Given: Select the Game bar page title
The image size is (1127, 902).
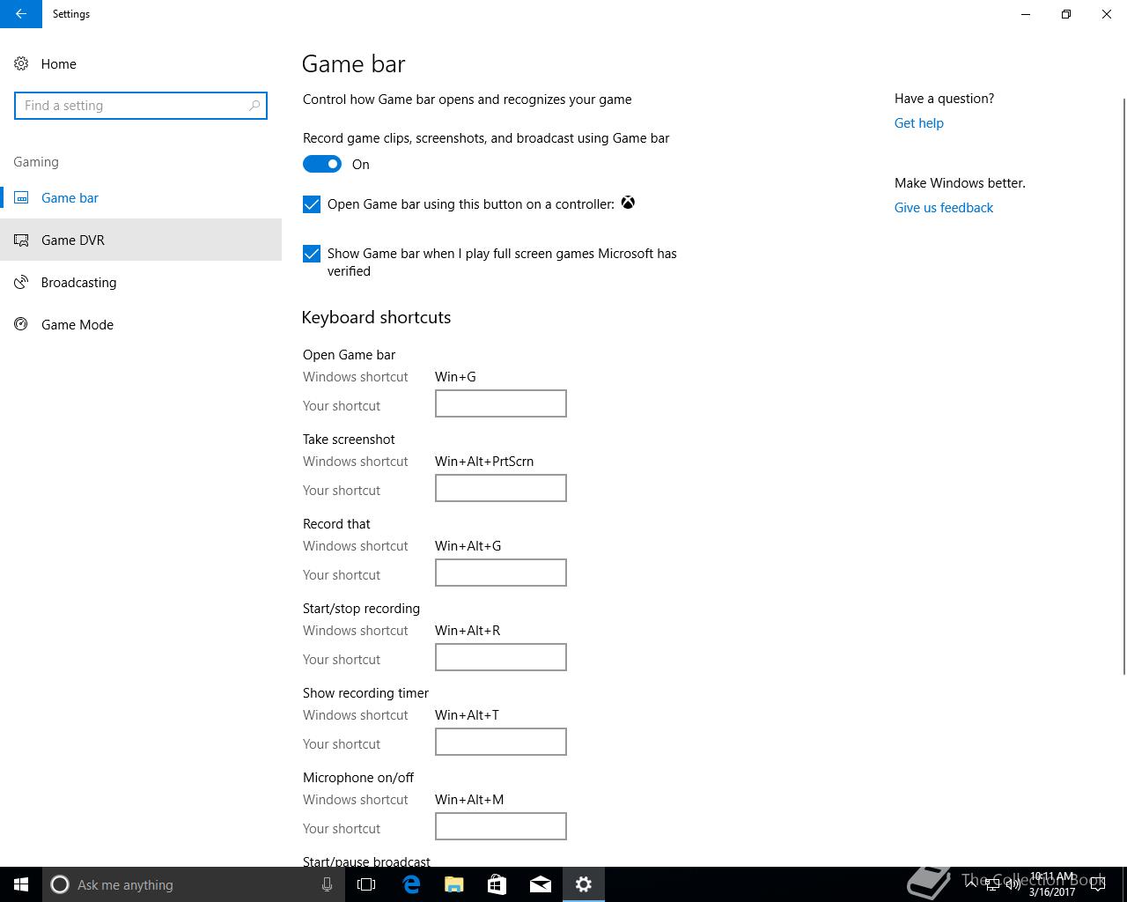Looking at the screenshot, I should click(x=353, y=63).
